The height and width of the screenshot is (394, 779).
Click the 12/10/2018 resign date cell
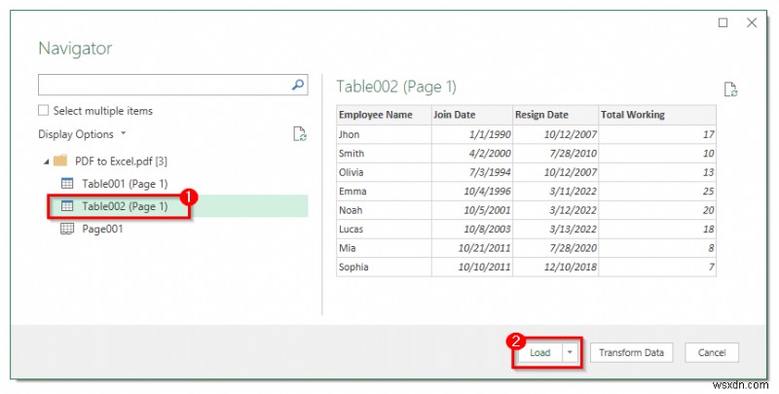point(555,267)
